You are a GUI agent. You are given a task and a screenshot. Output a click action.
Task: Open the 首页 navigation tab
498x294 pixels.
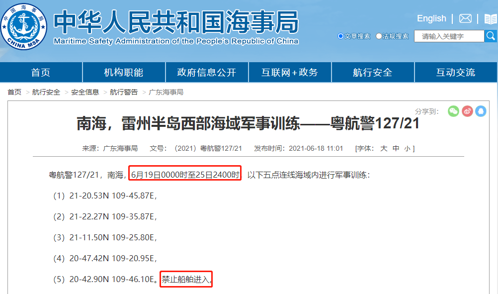[41, 73]
